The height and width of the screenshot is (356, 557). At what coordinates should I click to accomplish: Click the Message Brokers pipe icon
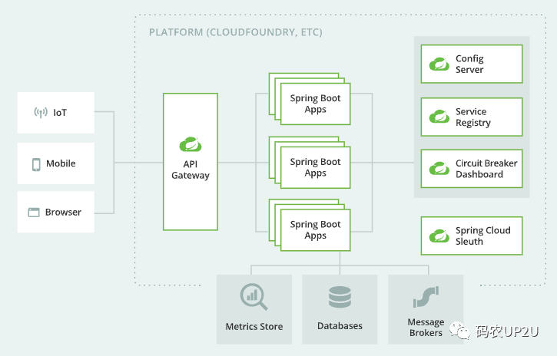click(x=426, y=297)
